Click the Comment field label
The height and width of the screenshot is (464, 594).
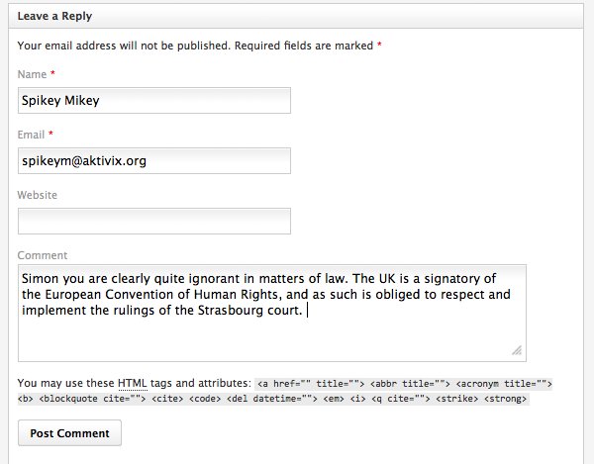coord(43,255)
